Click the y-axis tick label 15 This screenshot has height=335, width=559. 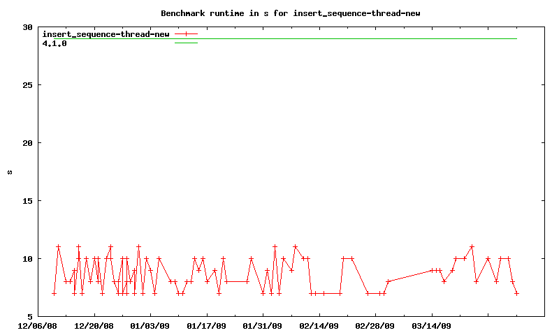27,201
